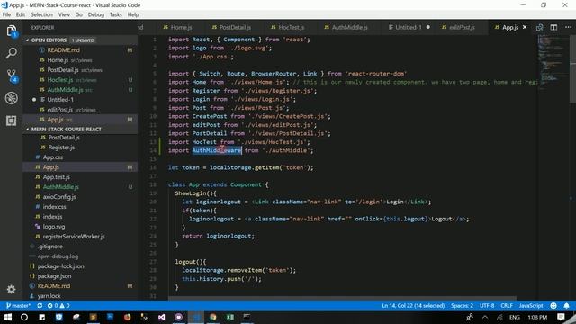
Task: Open App.css in the file tree
Action: (x=53, y=157)
